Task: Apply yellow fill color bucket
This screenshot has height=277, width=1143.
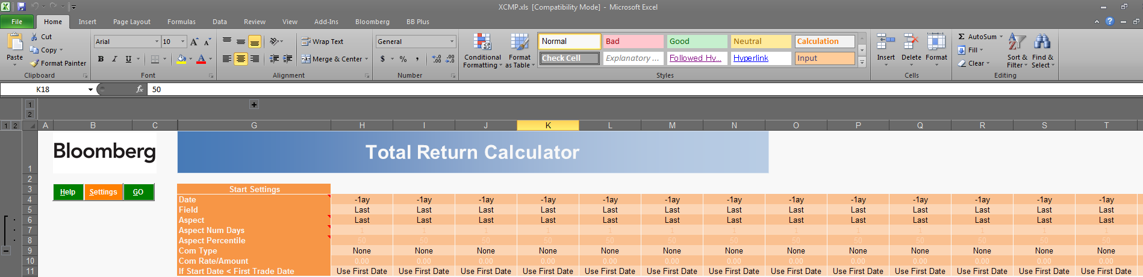Action: point(181,59)
